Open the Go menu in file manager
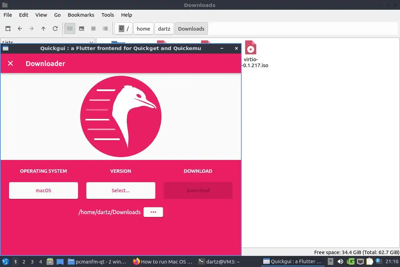The image size is (400, 267). [x=57, y=15]
